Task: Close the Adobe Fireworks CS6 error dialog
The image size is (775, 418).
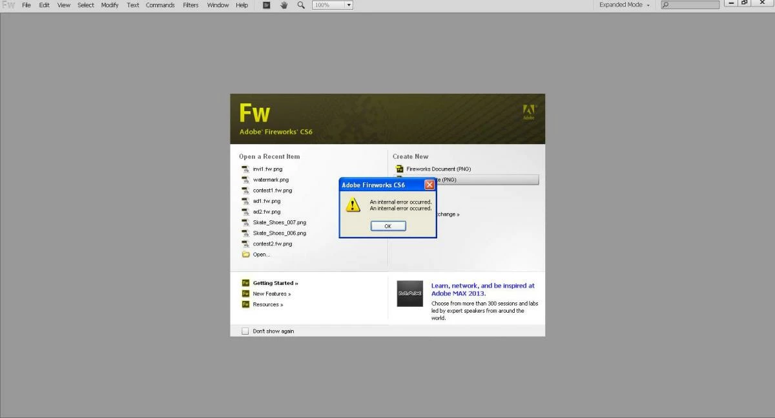Action: (429, 185)
